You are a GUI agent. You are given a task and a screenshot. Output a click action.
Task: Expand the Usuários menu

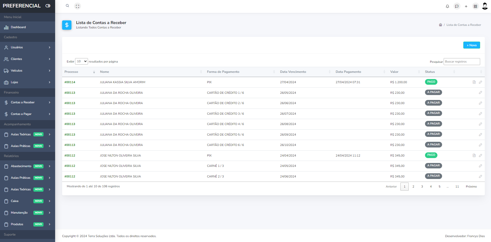point(27,48)
